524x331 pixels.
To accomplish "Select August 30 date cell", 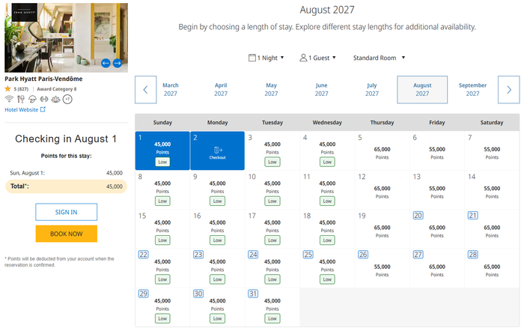I will pos(218,307).
